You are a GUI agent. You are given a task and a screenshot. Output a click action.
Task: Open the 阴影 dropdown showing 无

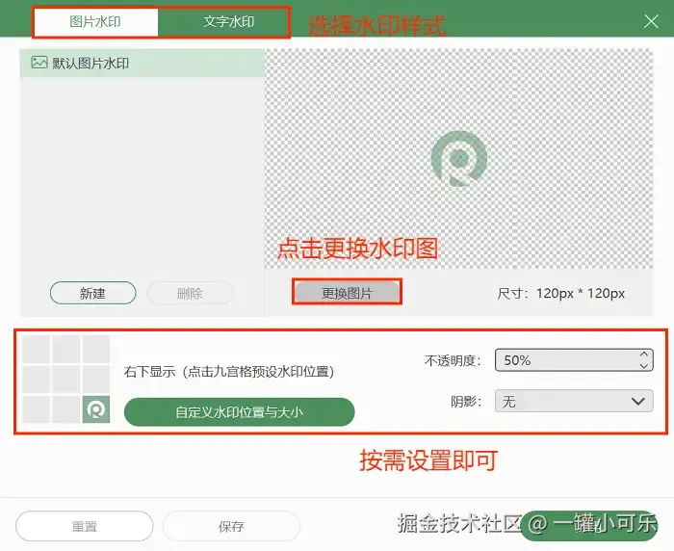click(574, 402)
